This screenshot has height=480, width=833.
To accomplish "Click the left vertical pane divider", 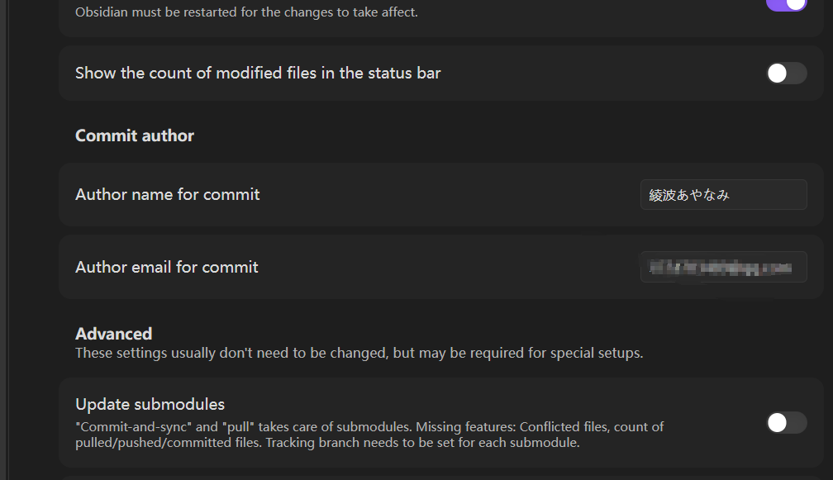I will pyautogui.click(x=6, y=240).
